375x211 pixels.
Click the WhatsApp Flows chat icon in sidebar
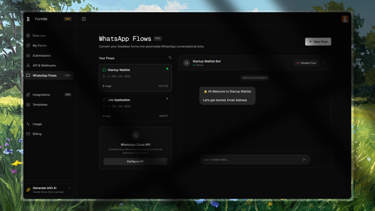point(28,75)
